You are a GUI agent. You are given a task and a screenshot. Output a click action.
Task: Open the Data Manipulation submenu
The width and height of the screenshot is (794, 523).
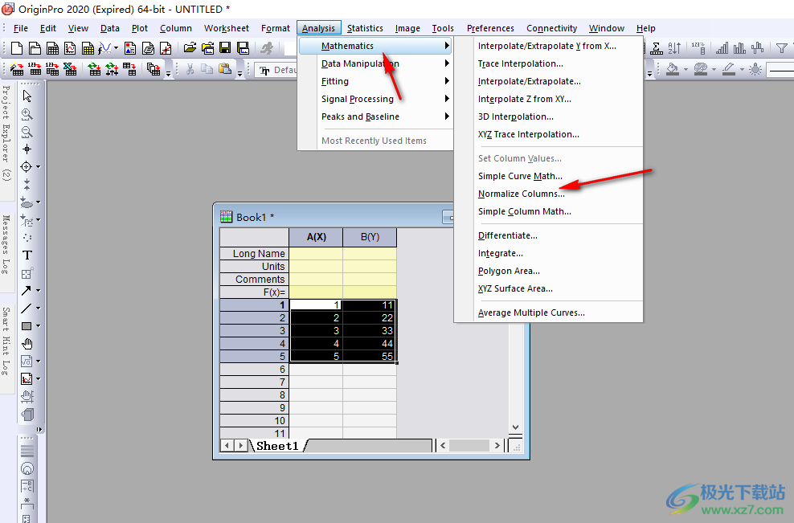click(x=360, y=63)
